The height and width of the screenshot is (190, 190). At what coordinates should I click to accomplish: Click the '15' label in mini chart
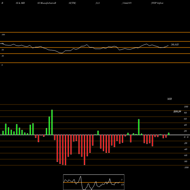tap(122, 185)
